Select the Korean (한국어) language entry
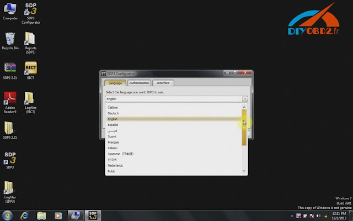 (174, 160)
